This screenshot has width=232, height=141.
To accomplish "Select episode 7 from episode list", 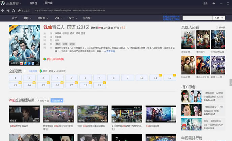I will tap(99, 78).
